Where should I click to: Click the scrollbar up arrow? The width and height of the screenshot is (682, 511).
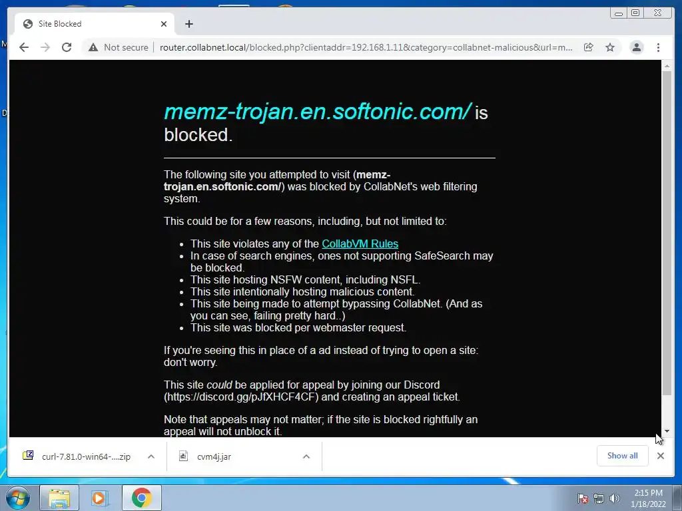pos(667,66)
